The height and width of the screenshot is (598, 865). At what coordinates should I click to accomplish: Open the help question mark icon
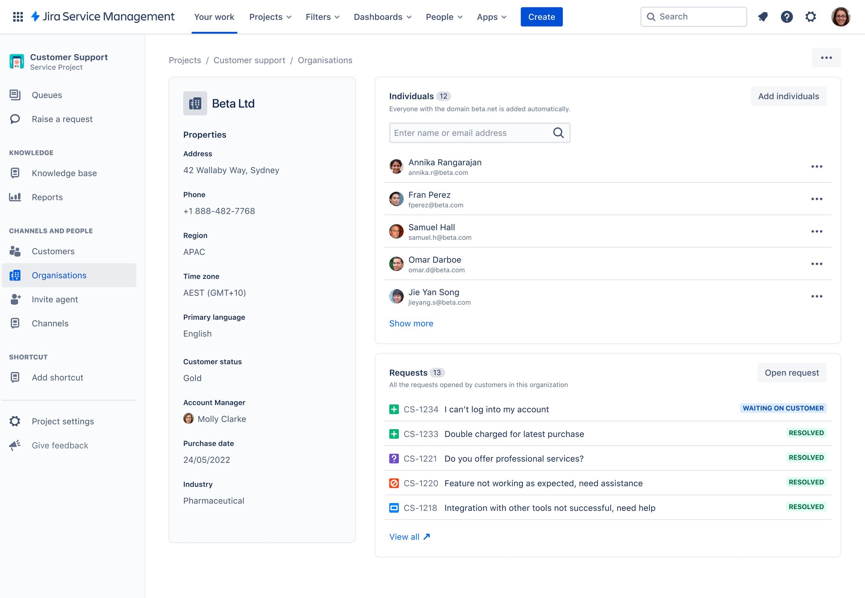click(786, 17)
